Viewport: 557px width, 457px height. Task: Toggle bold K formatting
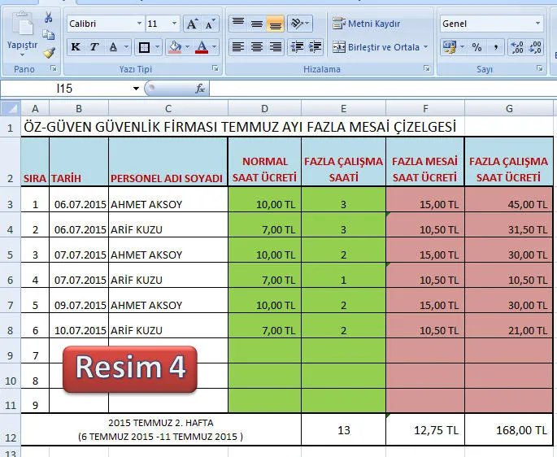[x=76, y=47]
